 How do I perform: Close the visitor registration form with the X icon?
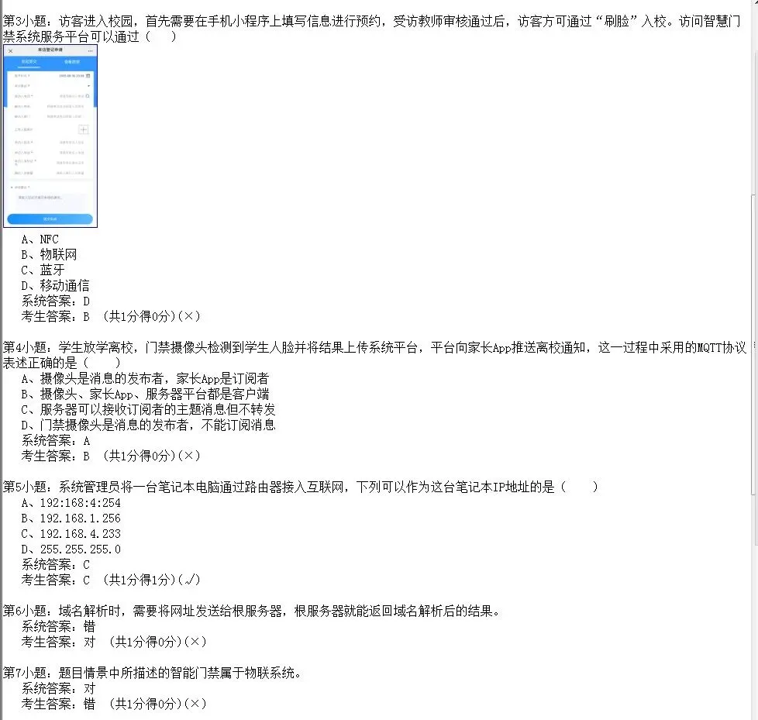pyautogui.click(x=11, y=51)
